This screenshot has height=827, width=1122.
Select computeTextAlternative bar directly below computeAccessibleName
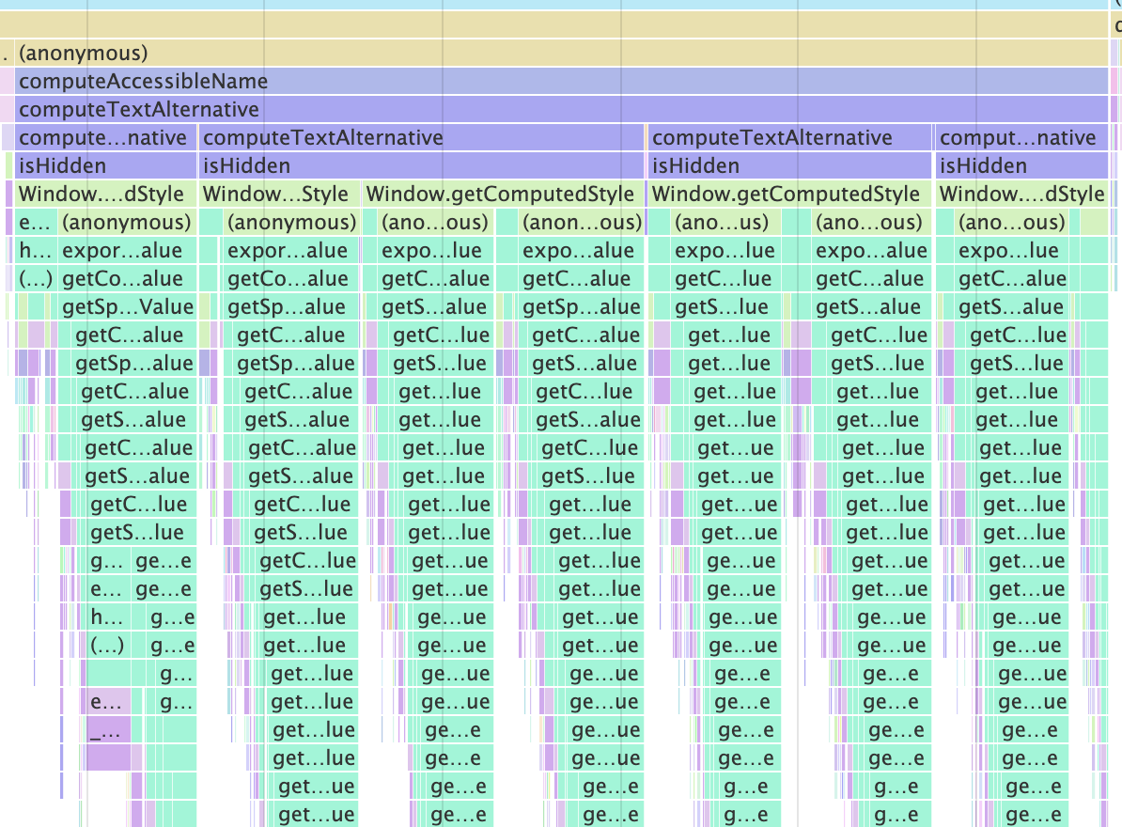tap(562, 109)
